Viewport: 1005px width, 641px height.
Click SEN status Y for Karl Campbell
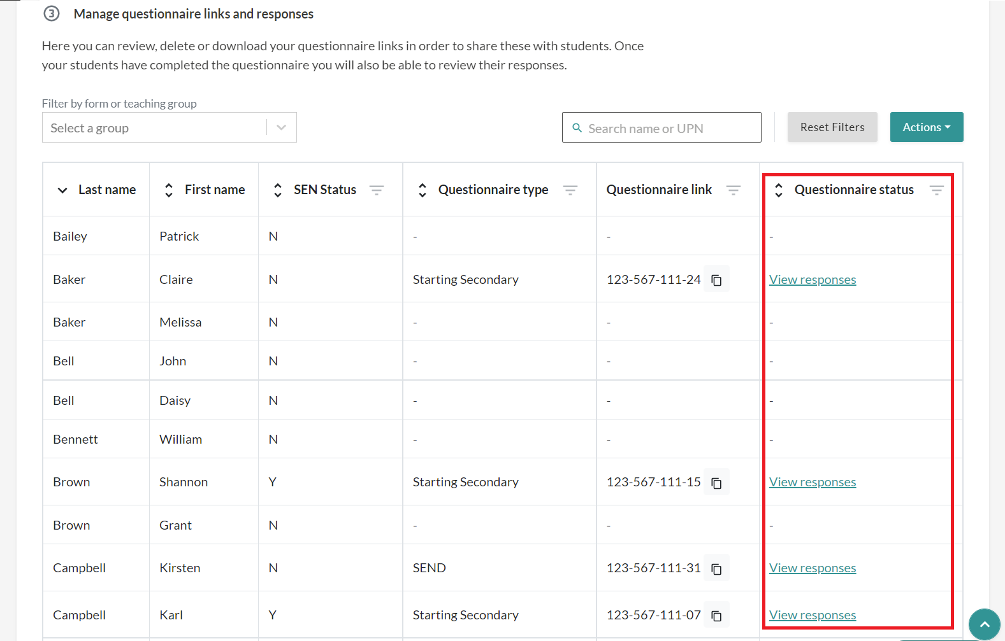click(x=273, y=615)
